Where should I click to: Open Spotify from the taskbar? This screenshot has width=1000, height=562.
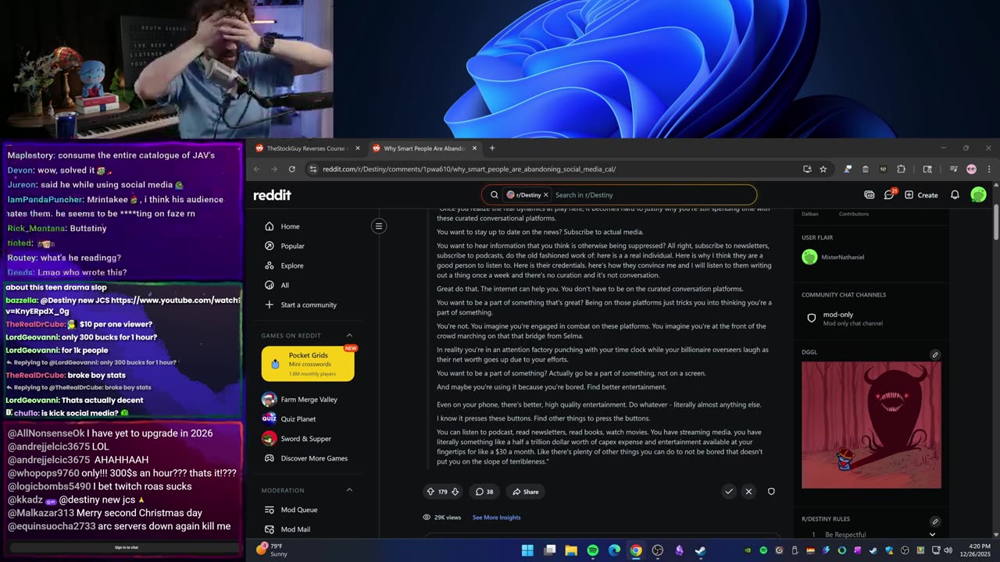pos(593,550)
